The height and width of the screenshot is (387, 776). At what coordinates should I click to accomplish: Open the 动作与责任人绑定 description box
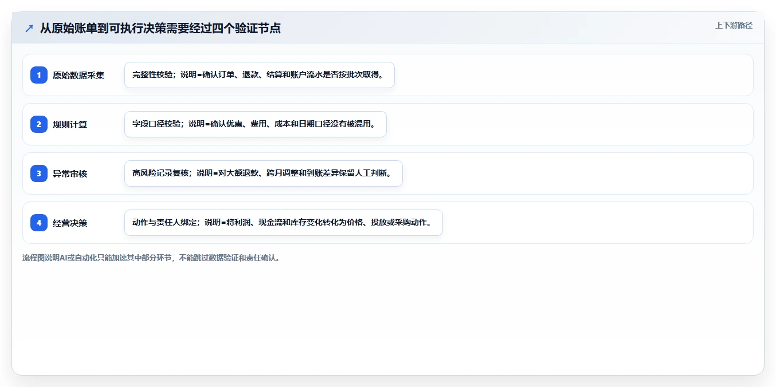point(284,223)
